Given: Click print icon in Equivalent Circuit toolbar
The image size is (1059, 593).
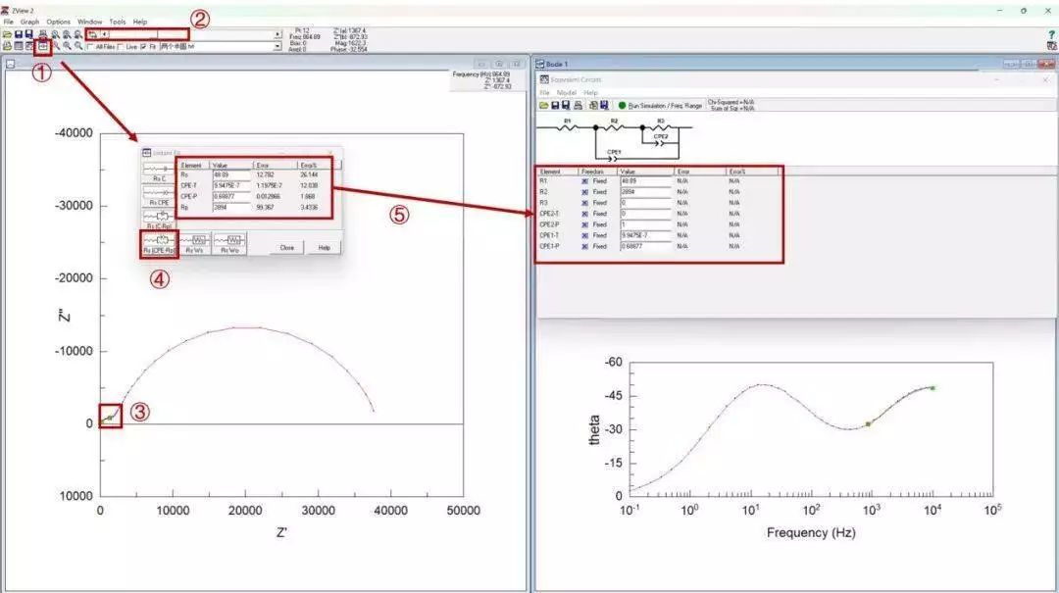Looking at the screenshot, I should click(579, 105).
